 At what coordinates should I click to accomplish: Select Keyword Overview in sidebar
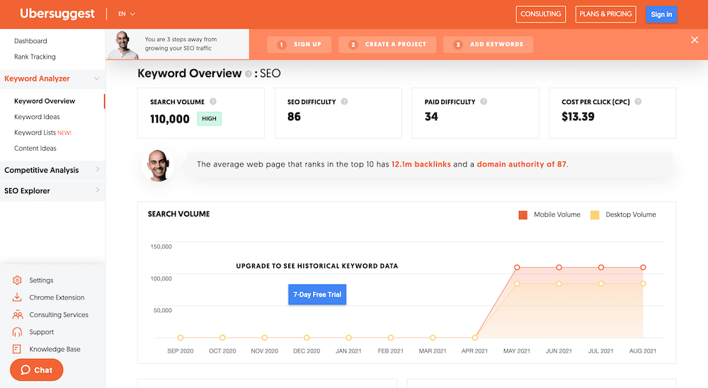[45, 101]
